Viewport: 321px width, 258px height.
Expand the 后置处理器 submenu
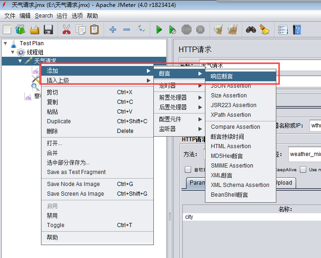pos(179,107)
